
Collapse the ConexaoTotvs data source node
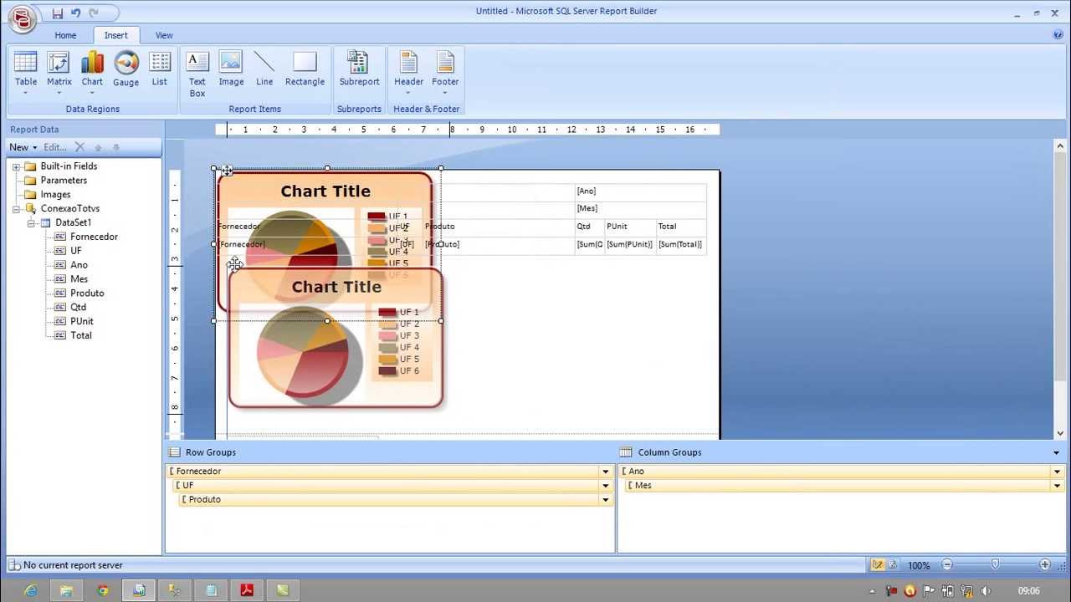coord(16,209)
